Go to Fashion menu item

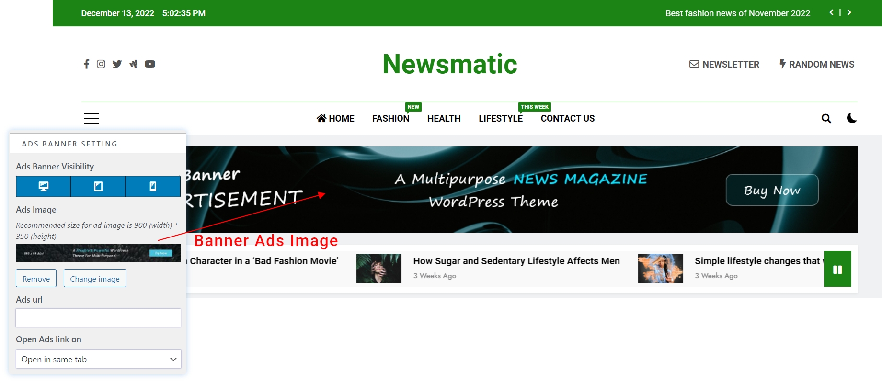tap(390, 118)
